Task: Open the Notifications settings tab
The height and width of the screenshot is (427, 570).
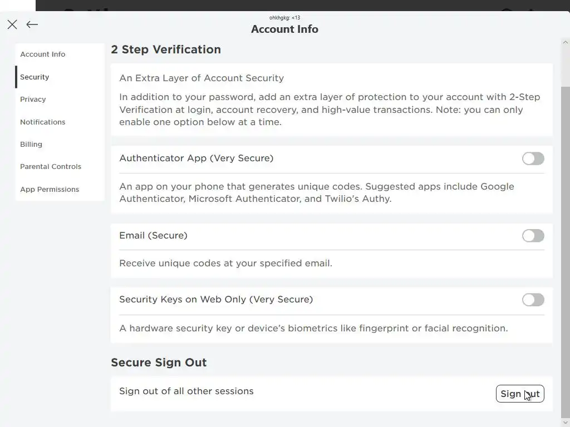Action: pyautogui.click(x=43, y=122)
